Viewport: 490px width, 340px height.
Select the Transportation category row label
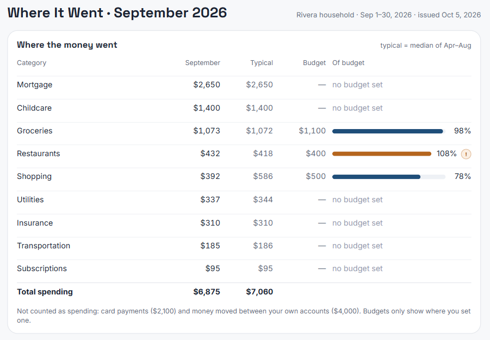click(44, 246)
